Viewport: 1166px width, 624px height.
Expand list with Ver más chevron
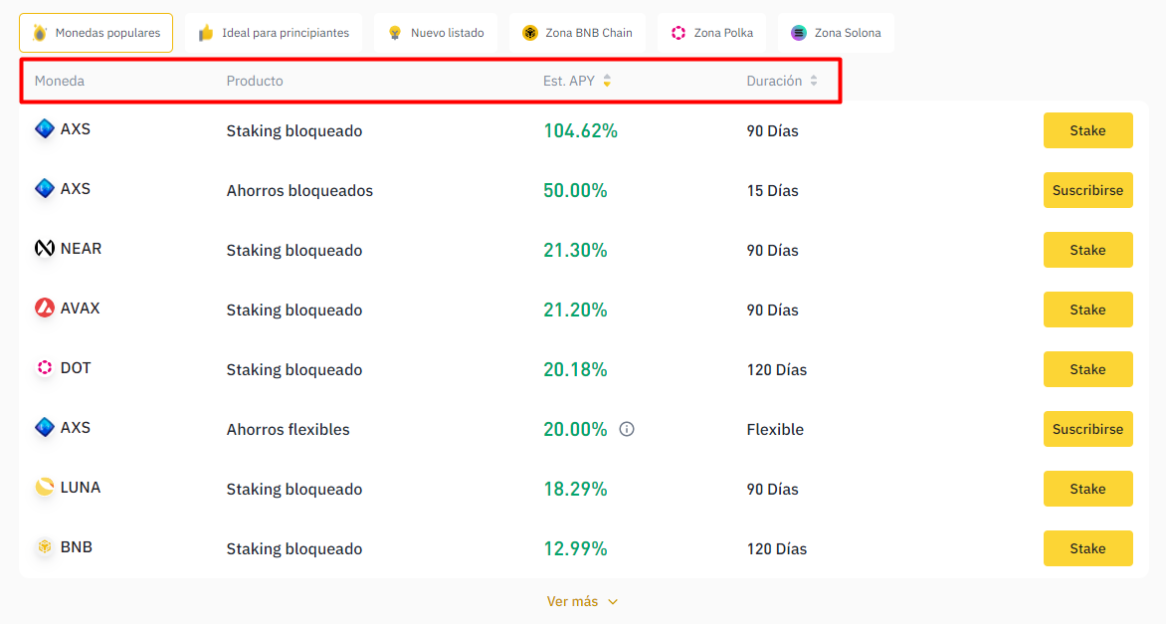click(x=613, y=602)
